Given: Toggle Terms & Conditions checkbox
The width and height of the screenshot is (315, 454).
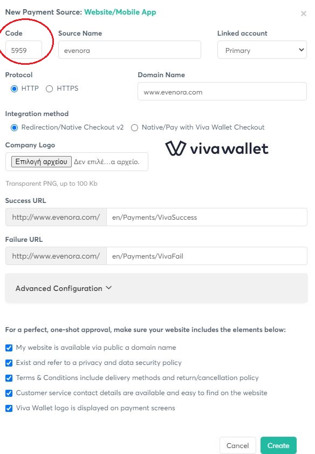Looking at the screenshot, I should 9,378.
